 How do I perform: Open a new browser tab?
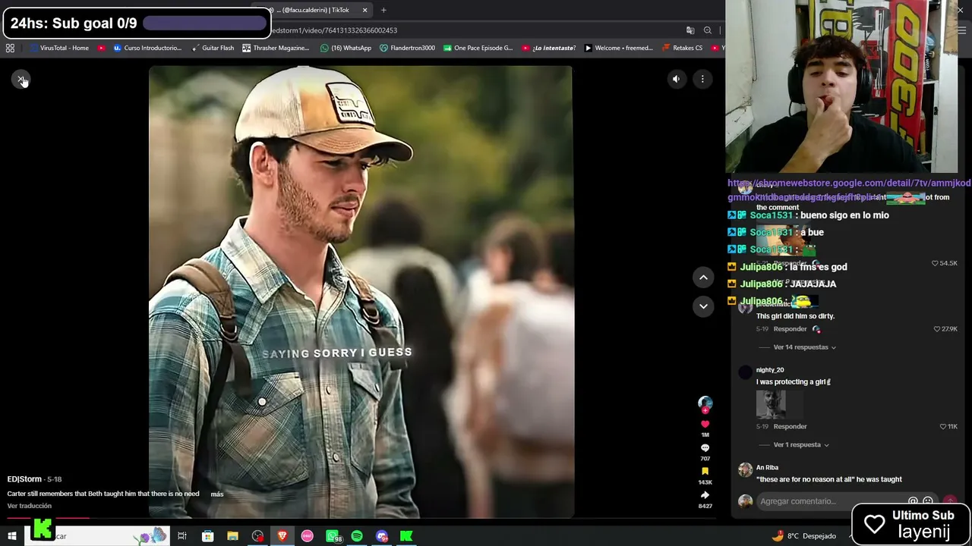tap(383, 10)
